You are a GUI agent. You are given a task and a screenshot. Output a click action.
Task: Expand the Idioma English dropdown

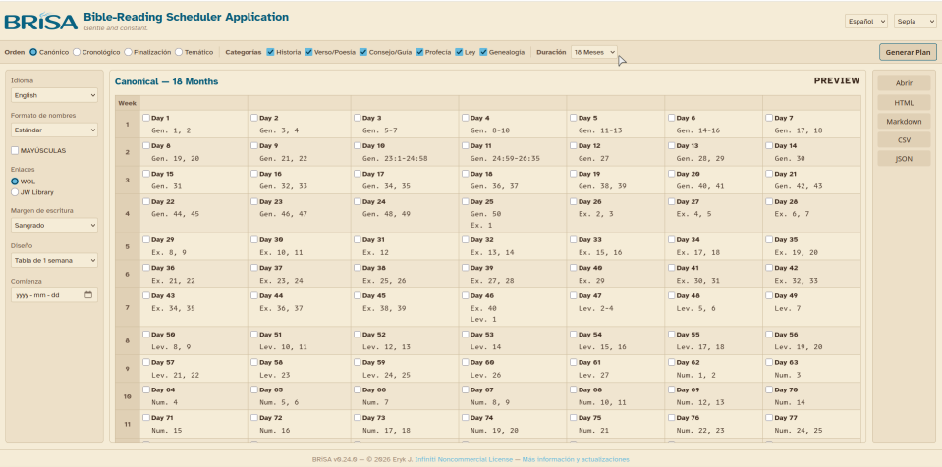tap(54, 95)
